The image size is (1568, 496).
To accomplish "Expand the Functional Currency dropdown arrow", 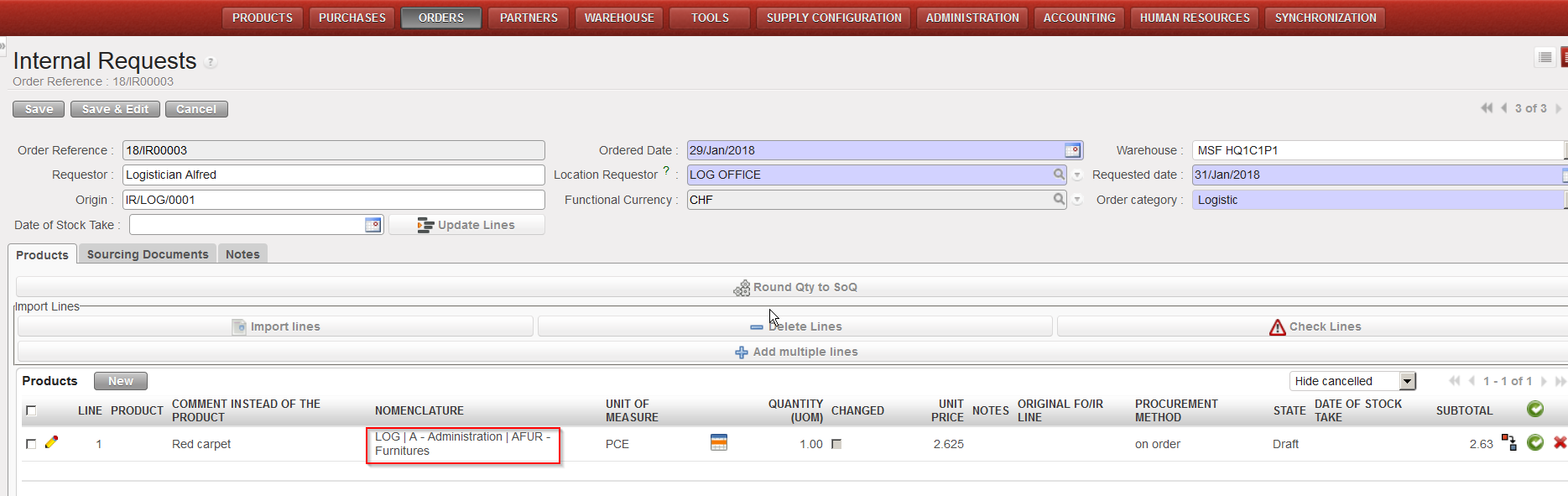I will click(x=1077, y=201).
